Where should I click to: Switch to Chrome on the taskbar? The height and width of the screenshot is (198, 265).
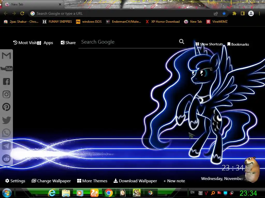(108, 193)
